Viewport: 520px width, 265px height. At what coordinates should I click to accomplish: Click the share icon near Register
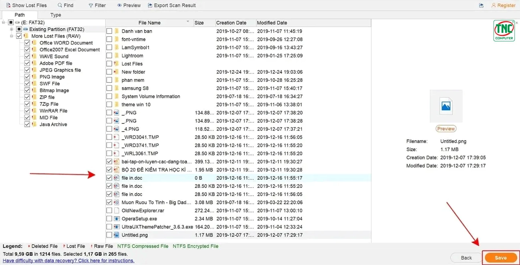tap(481, 5)
